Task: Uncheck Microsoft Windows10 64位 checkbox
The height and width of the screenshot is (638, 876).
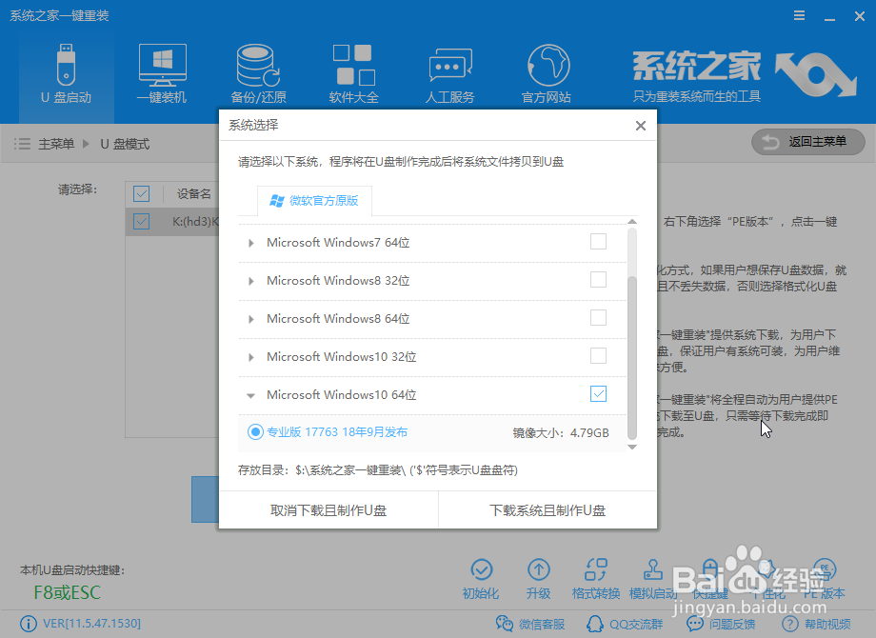Action: [x=598, y=394]
